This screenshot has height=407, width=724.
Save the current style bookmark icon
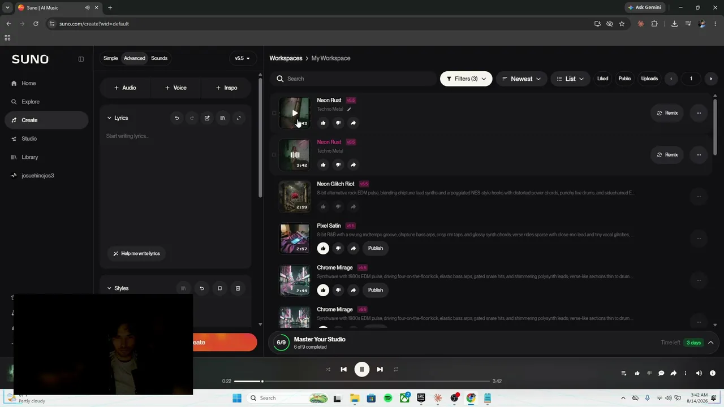coord(220,288)
